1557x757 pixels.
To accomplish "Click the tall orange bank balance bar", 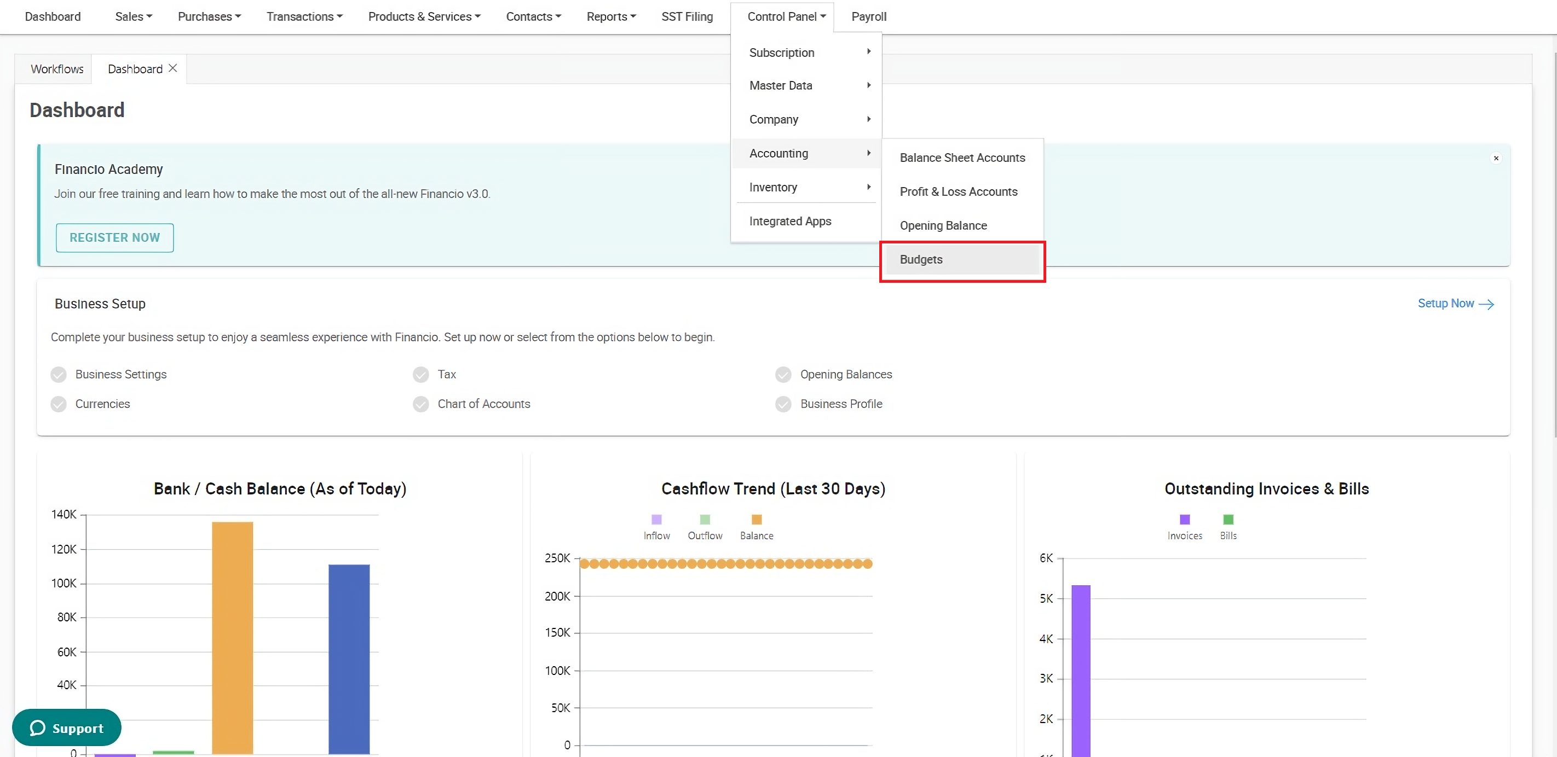I will [x=233, y=637].
